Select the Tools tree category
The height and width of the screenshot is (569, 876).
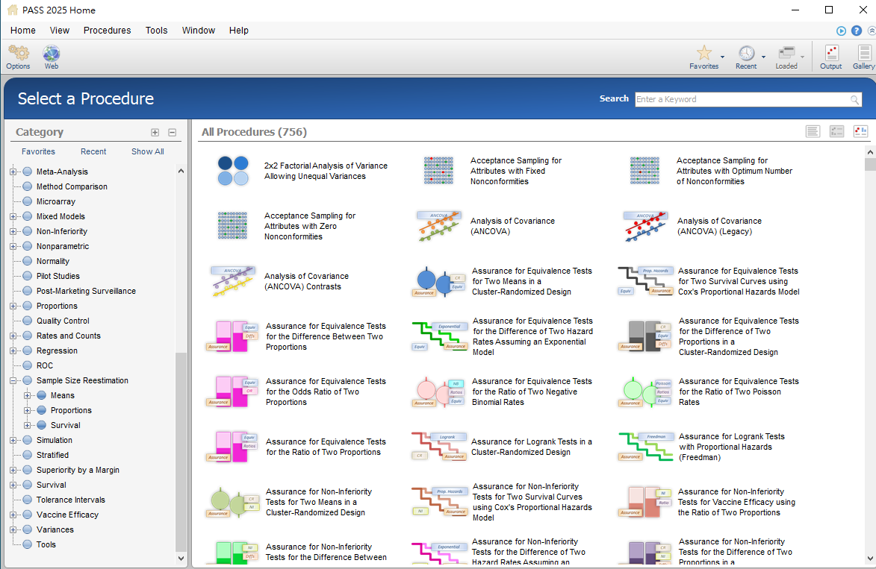click(46, 544)
